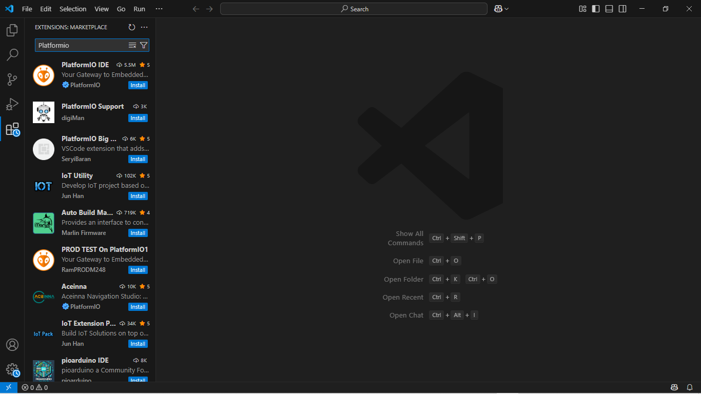
Task: Click the Aceinna extension title
Action: pyautogui.click(x=74, y=286)
